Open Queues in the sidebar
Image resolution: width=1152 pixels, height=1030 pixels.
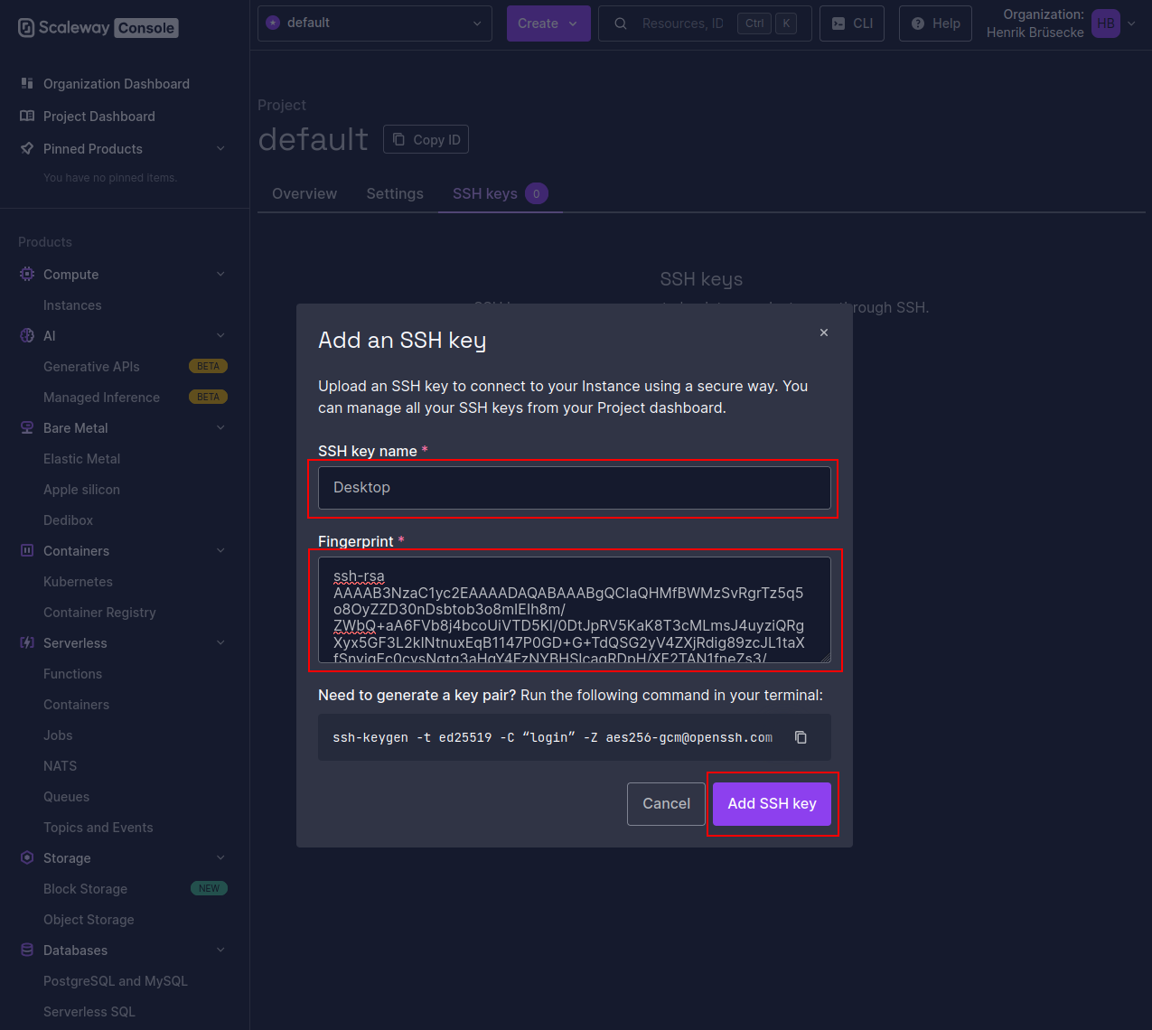click(66, 796)
